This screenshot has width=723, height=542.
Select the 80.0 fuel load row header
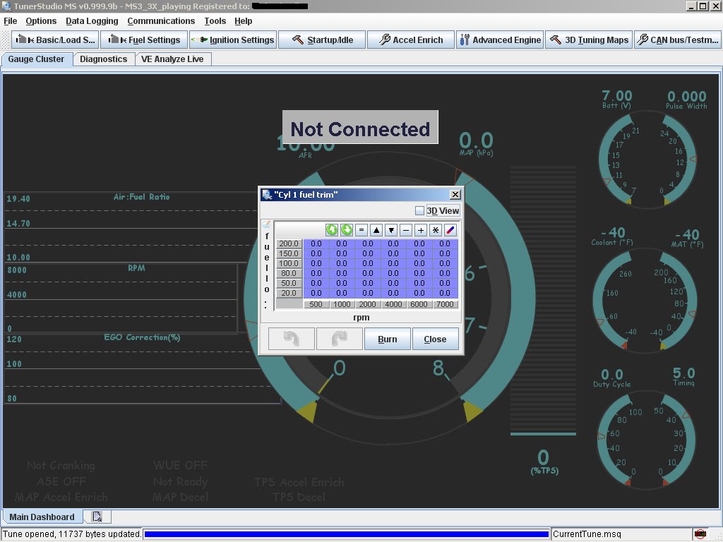point(289,273)
